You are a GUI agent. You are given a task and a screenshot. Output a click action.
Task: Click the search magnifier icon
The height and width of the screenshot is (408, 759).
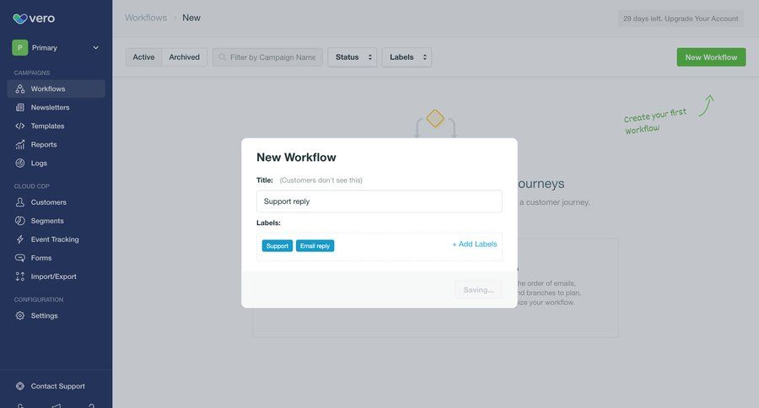coord(222,57)
